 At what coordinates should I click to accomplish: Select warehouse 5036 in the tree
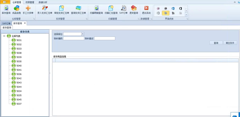coord(19,74)
